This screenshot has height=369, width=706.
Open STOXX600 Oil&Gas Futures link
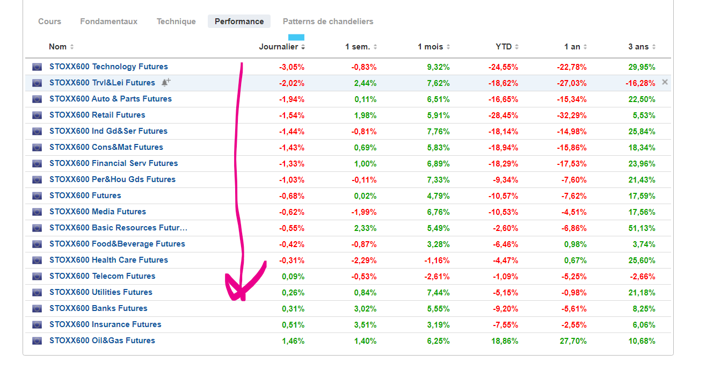coord(102,341)
